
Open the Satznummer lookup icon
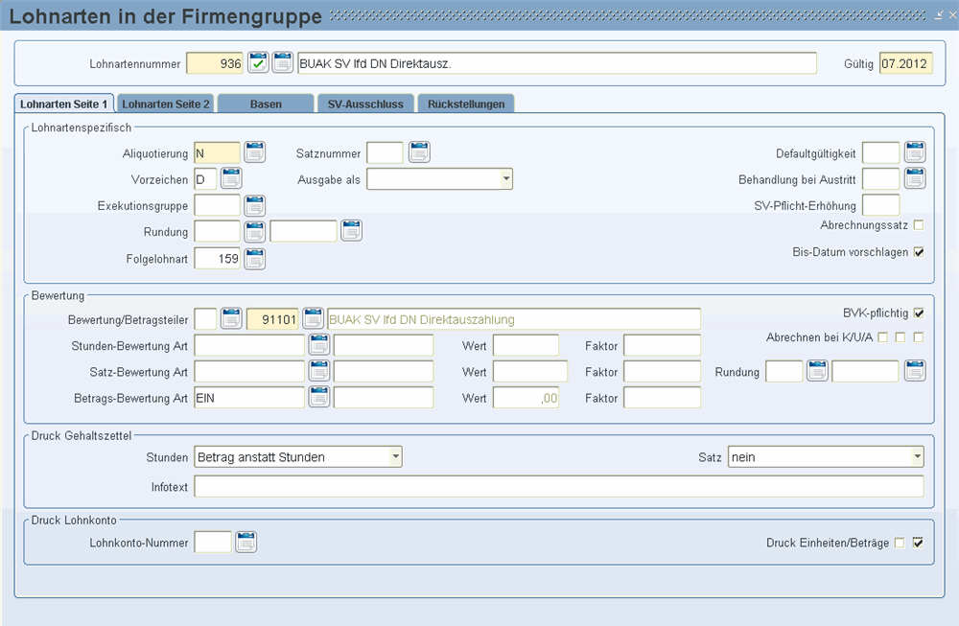(x=420, y=152)
